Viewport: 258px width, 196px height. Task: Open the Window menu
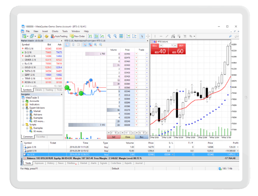(76, 31)
